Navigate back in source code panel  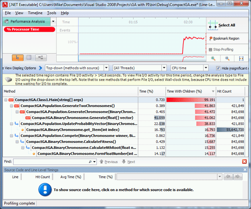(228, 177)
